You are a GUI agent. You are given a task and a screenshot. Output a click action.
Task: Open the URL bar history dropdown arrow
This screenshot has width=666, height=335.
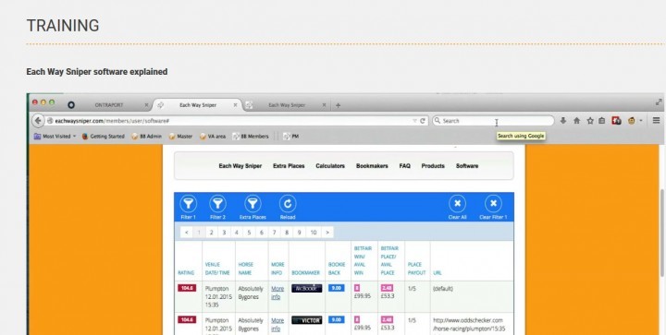point(414,121)
